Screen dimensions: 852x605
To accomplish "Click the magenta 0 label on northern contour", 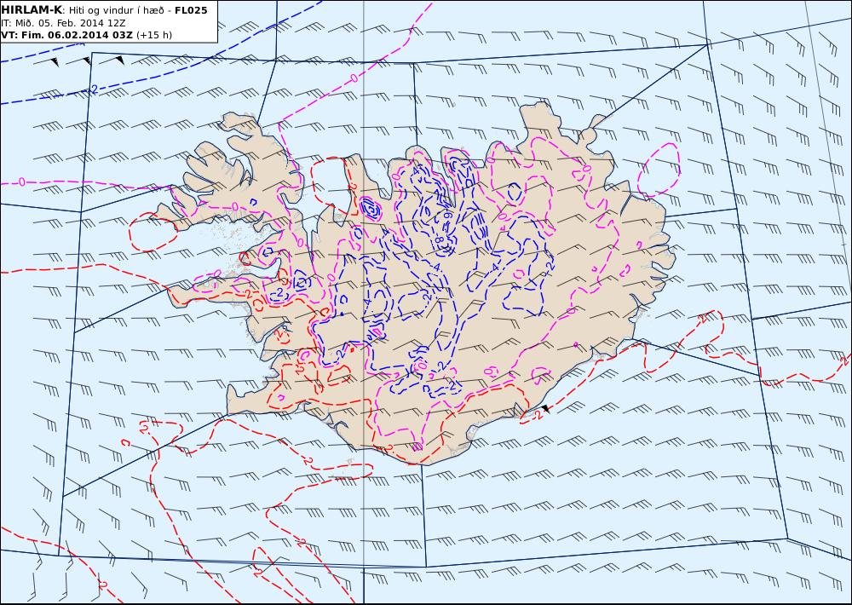I will pos(354,78).
